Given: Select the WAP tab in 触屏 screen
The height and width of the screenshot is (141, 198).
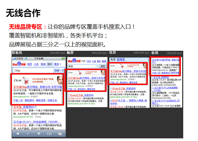Looking at the screenshot, I should (89, 61).
